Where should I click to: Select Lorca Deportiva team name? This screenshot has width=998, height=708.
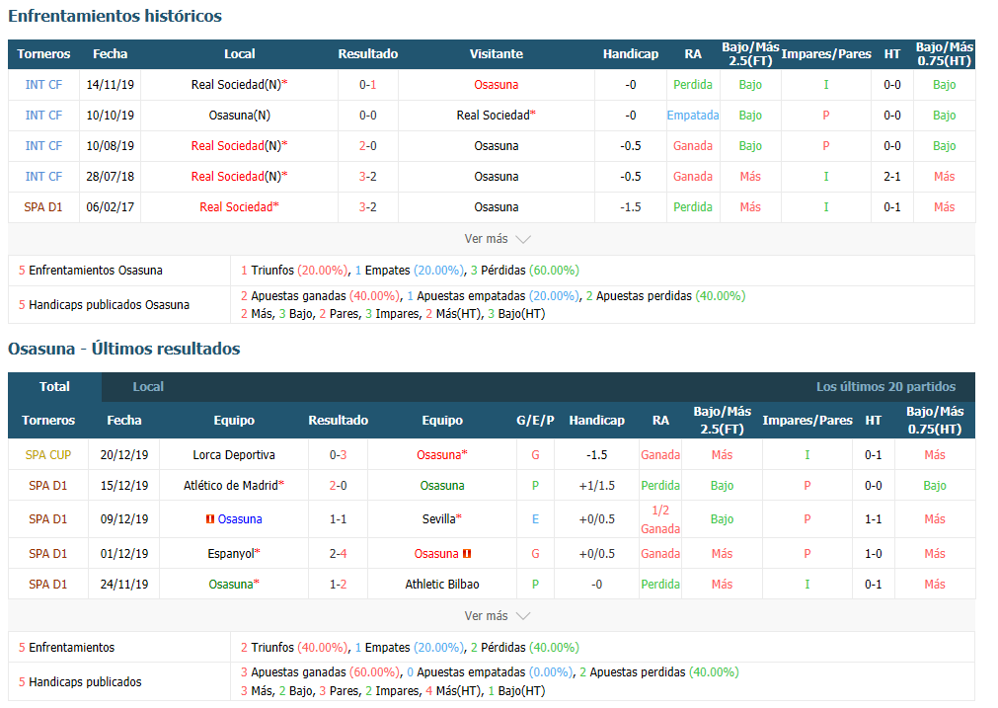(234, 454)
